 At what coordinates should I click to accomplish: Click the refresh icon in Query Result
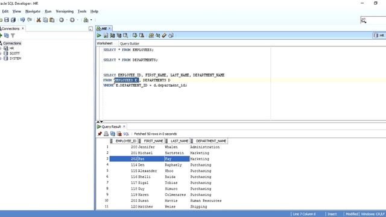pos(113,134)
